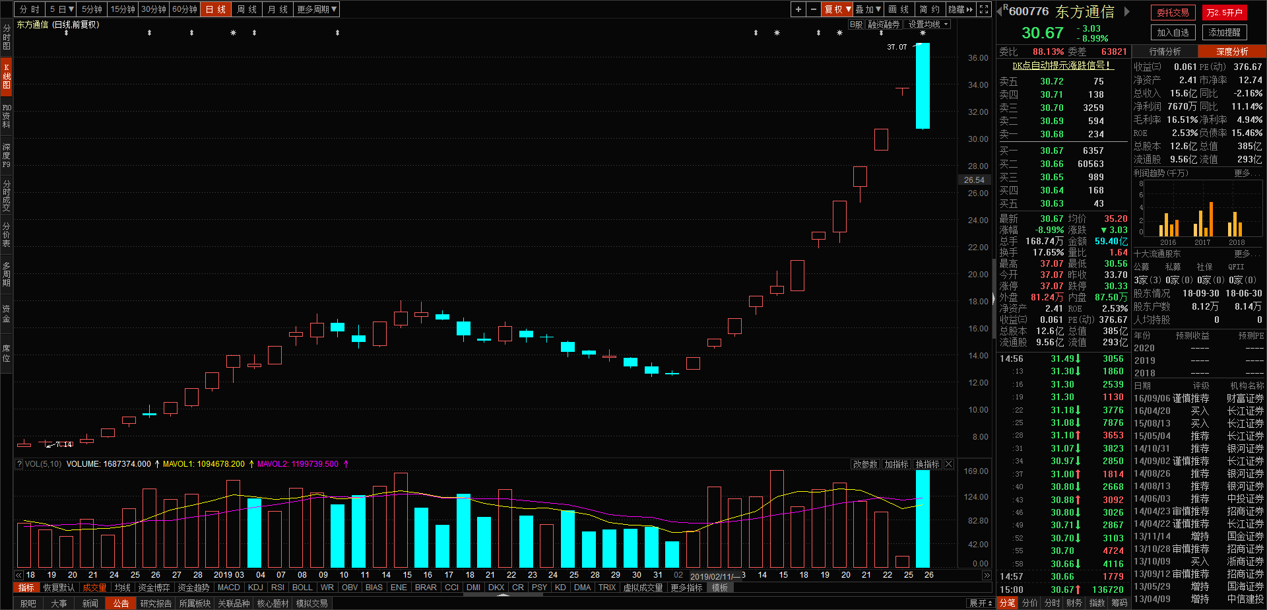The height and width of the screenshot is (610, 1267).
Task: Click 加入自选 button
Action: [1173, 32]
